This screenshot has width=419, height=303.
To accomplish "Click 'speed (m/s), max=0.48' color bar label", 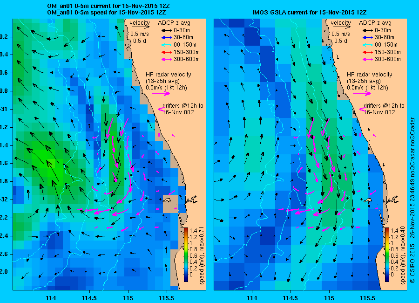I will point(403,255).
